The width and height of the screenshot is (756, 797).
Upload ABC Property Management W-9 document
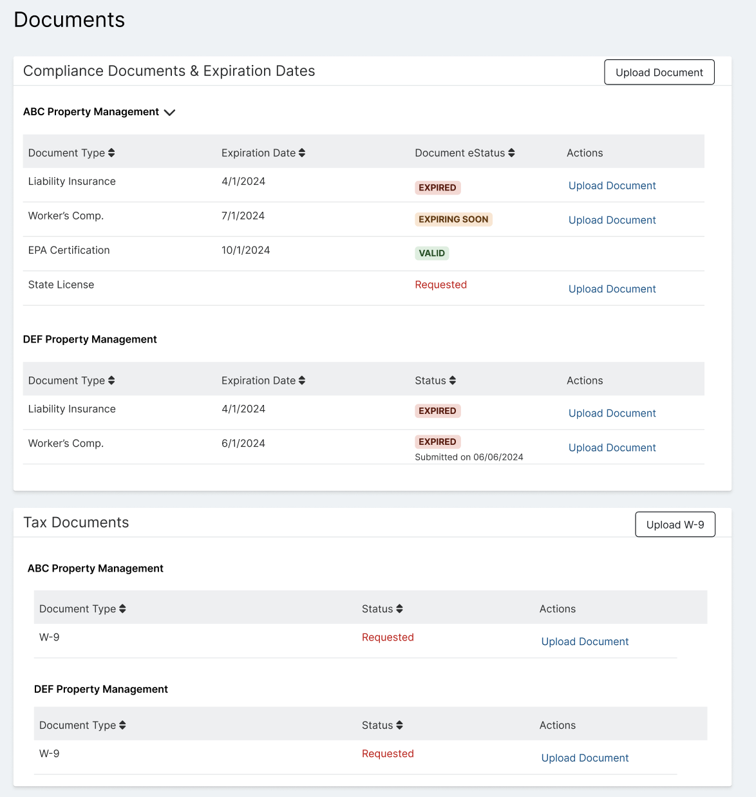point(585,642)
